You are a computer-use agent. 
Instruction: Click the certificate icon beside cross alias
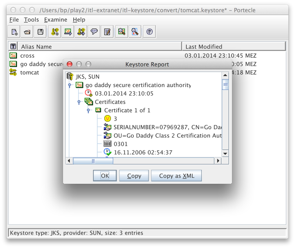coord(13,55)
